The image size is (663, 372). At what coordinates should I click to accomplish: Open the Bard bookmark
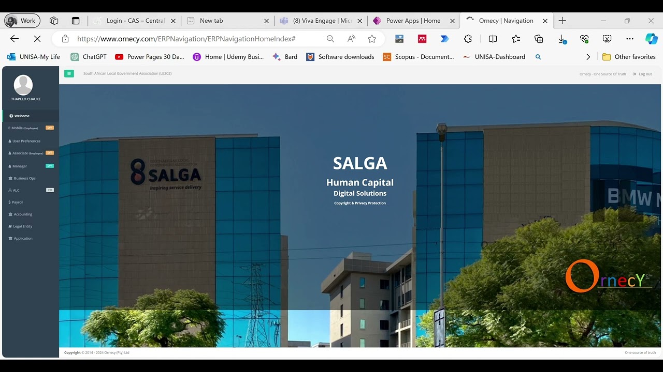[285, 57]
